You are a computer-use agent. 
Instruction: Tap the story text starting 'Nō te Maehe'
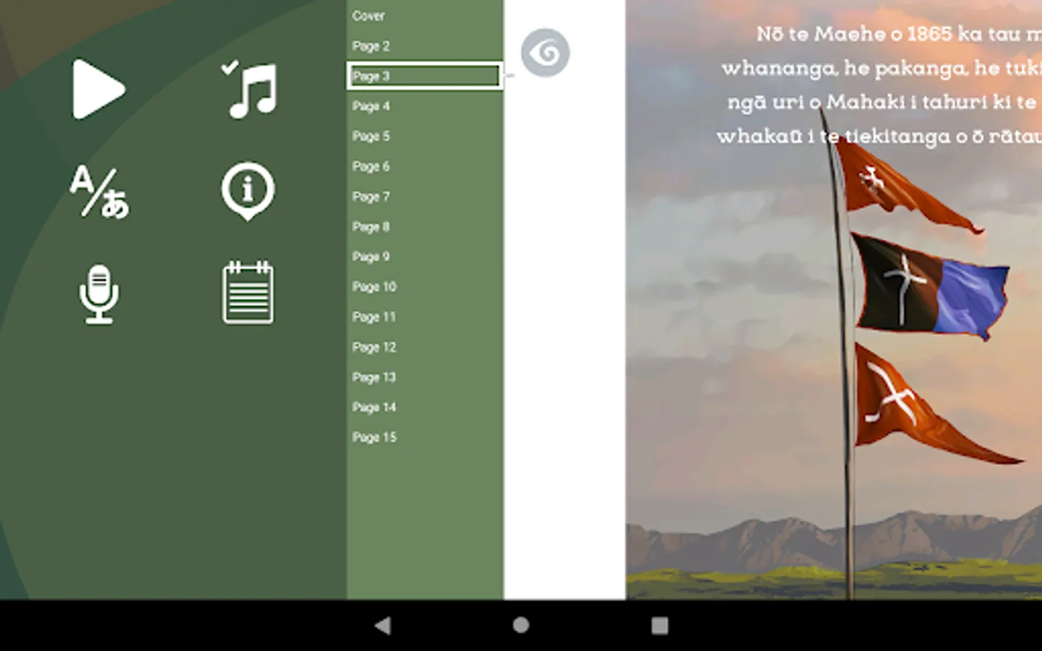879,85
